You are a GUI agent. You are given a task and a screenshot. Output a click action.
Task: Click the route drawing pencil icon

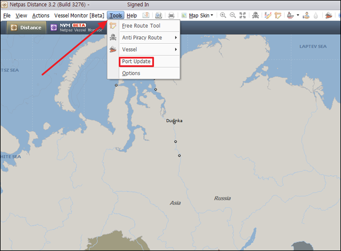coord(268,15)
